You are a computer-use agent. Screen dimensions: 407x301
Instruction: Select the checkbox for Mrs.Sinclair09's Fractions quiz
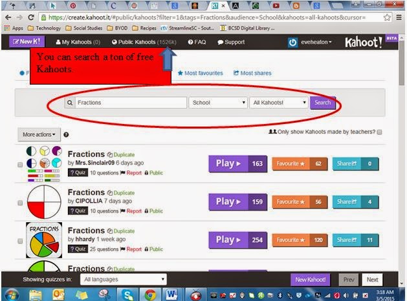pos(20,165)
